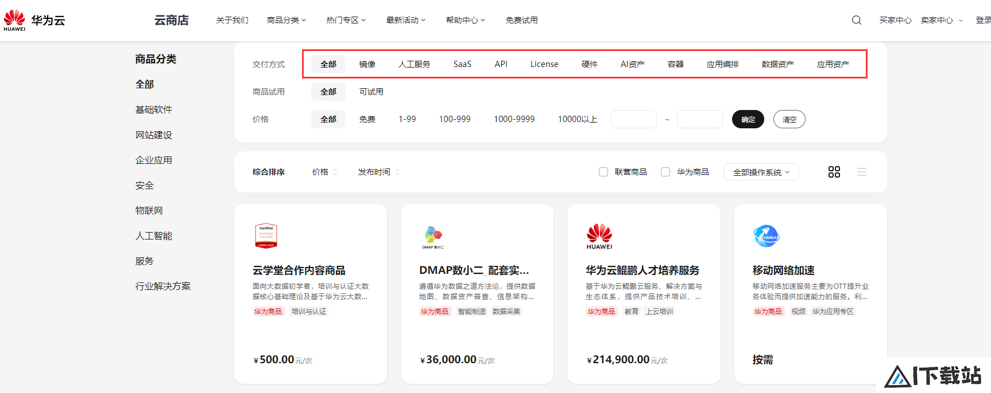Select 全部 in 商品试用 row
Screen dimensions: 991x393
pyautogui.click(x=328, y=92)
